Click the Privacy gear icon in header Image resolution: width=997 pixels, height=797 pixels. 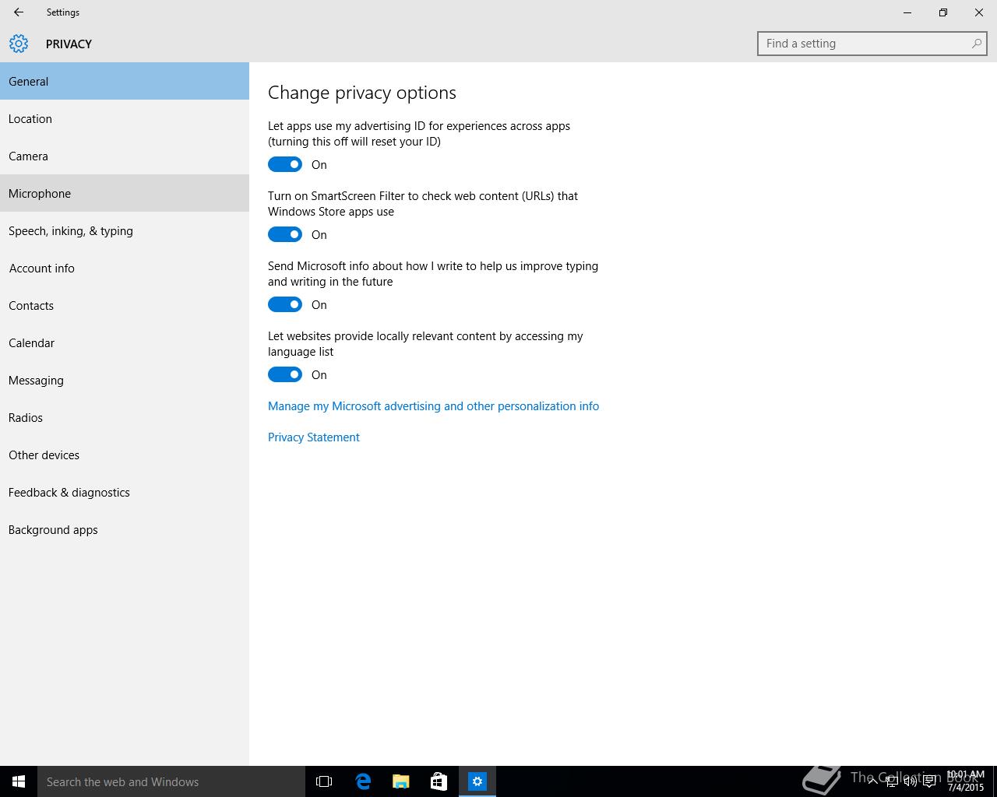coord(19,44)
